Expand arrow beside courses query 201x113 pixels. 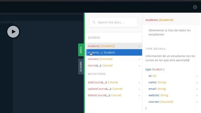(x=139, y=59)
